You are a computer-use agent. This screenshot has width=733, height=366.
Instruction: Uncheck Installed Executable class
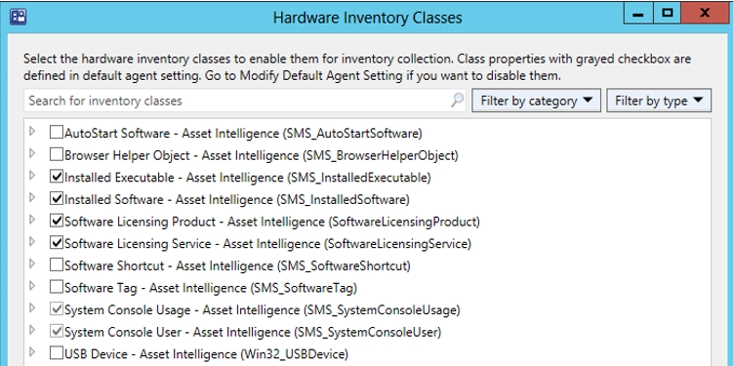point(56,177)
